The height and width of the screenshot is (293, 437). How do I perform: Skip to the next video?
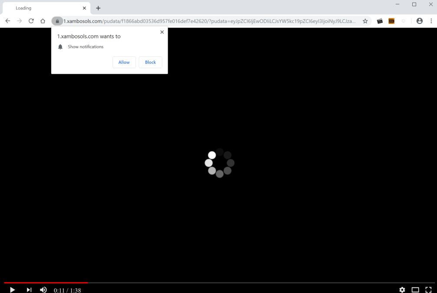pos(29,290)
